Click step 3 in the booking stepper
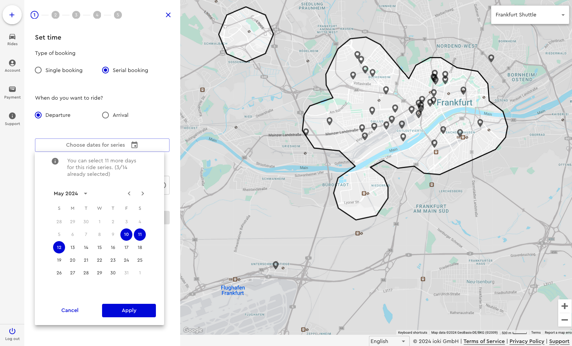The image size is (572, 346). pos(76,15)
